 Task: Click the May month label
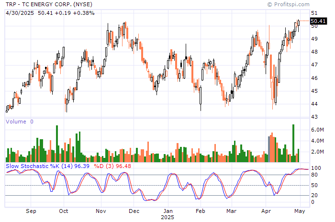(300, 211)
